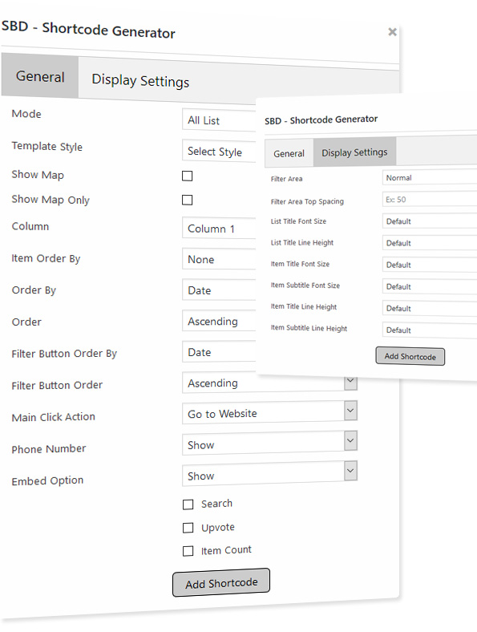Toggle the Item Count checkbox

click(x=188, y=551)
